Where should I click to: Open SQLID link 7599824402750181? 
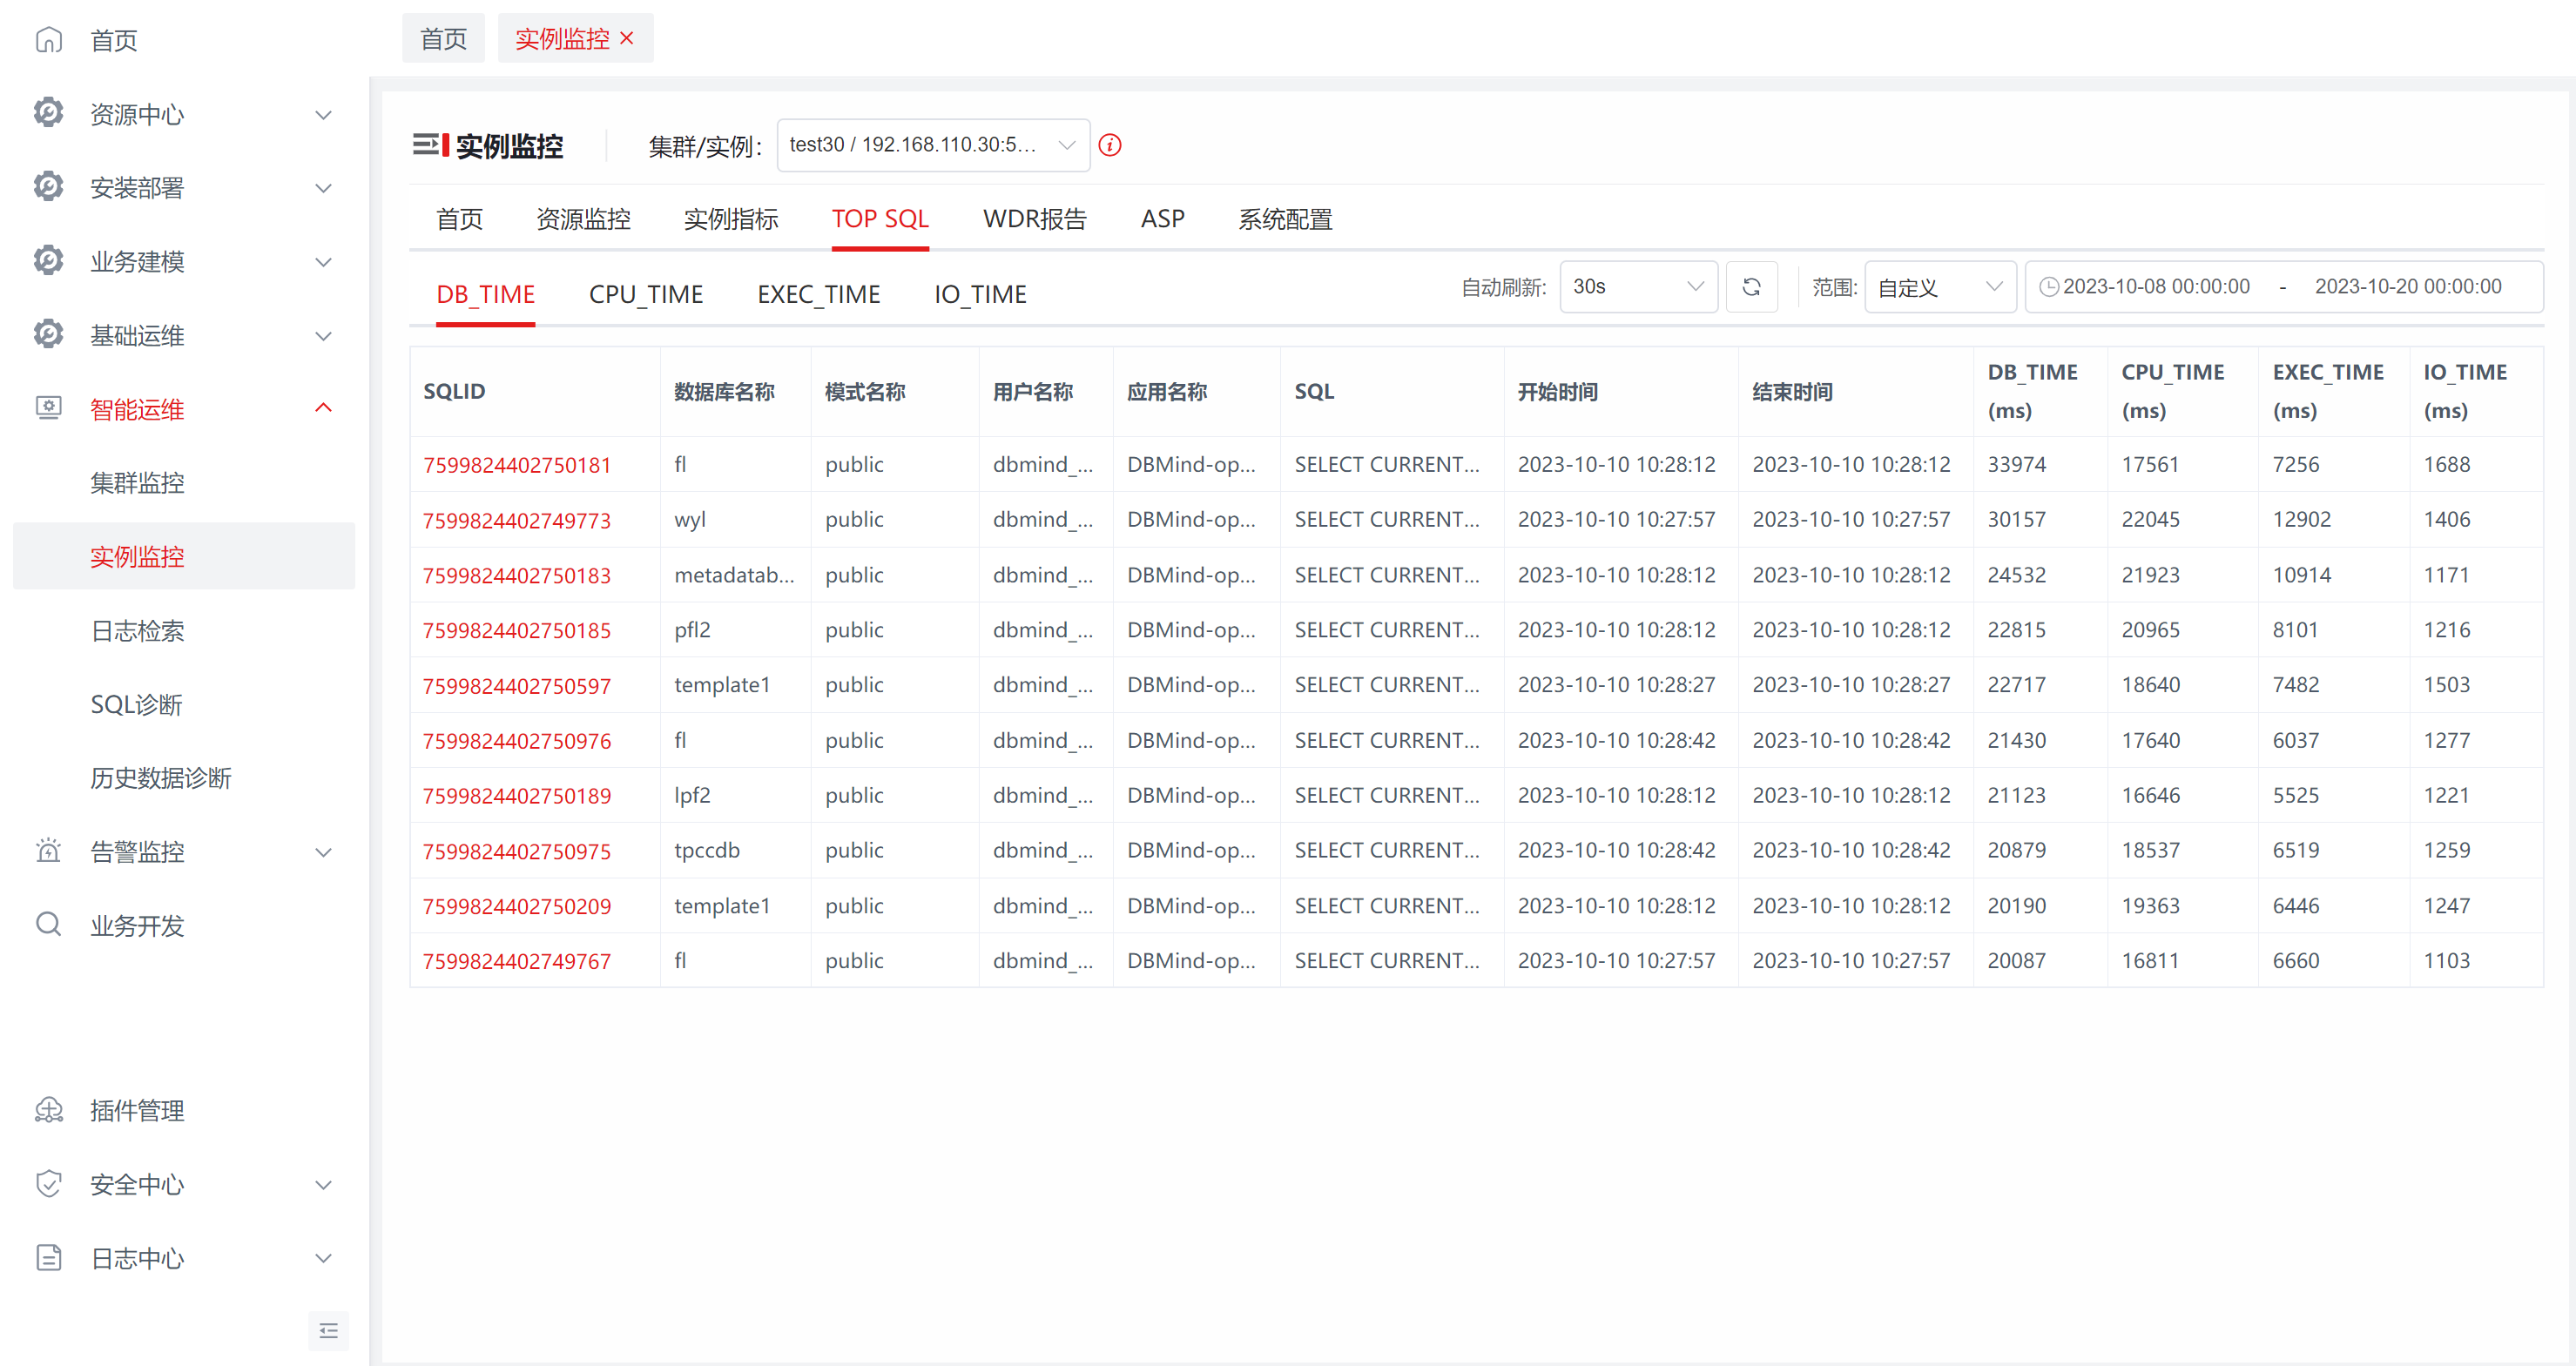click(516, 465)
